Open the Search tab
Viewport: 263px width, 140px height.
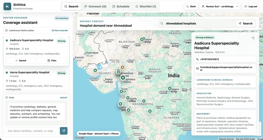[x=71, y=6]
